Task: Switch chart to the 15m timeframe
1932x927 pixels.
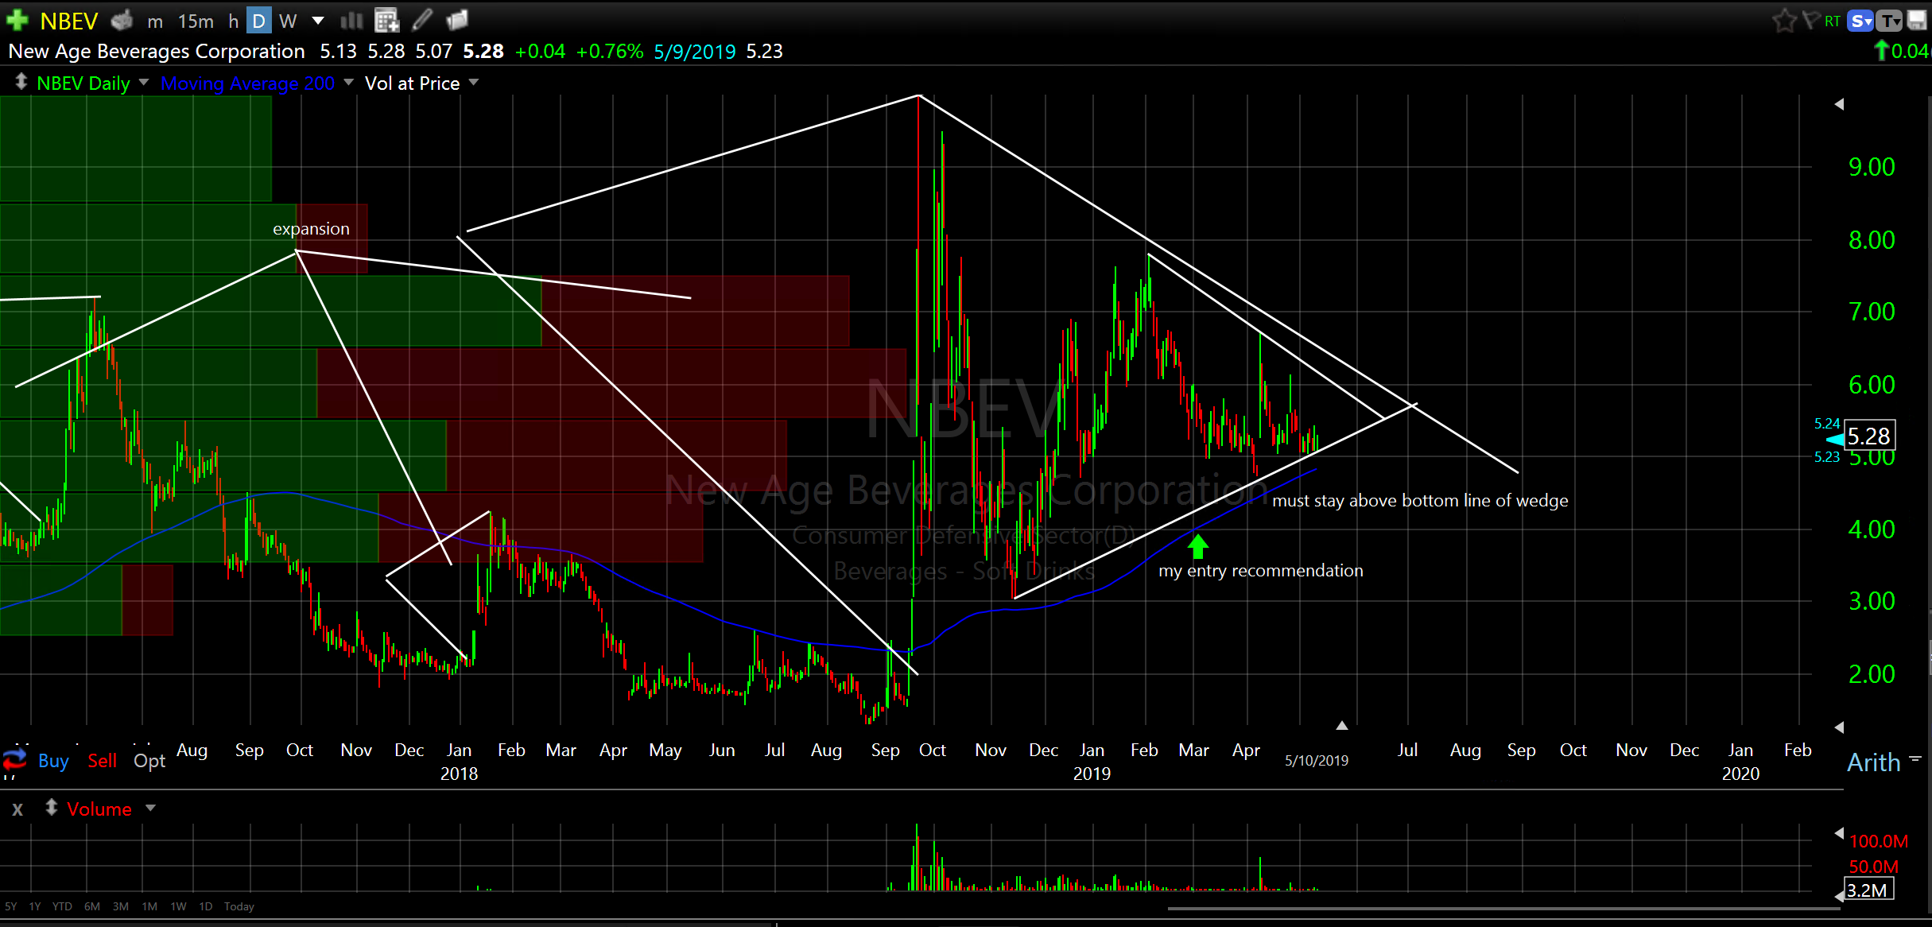Action: click(x=196, y=21)
